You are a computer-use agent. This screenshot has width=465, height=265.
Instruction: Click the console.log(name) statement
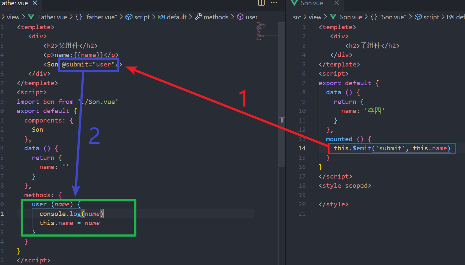coord(71,214)
